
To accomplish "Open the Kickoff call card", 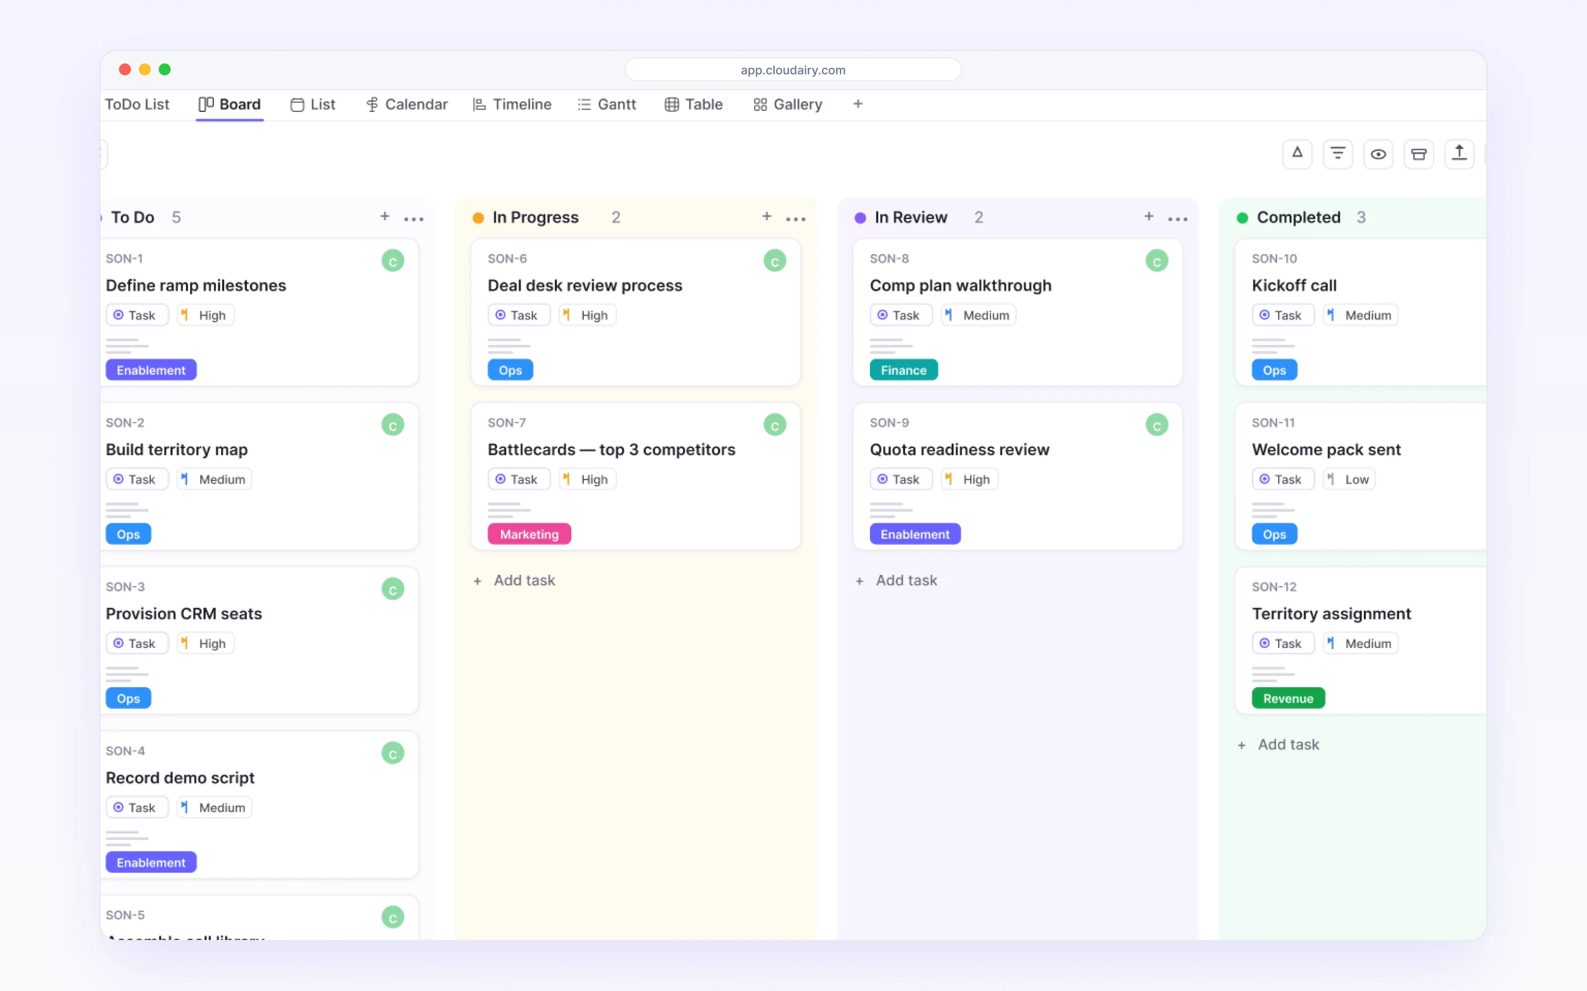I will click(x=1361, y=313).
